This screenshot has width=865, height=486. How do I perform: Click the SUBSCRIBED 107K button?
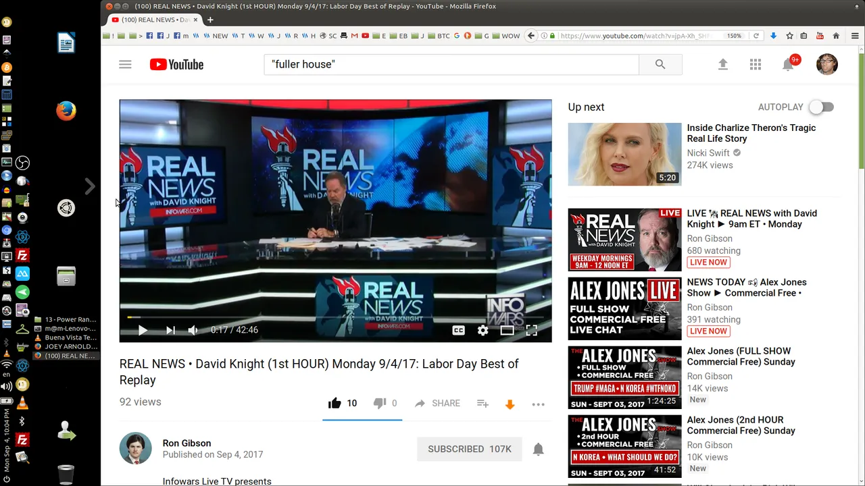click(x=470, y=449)
